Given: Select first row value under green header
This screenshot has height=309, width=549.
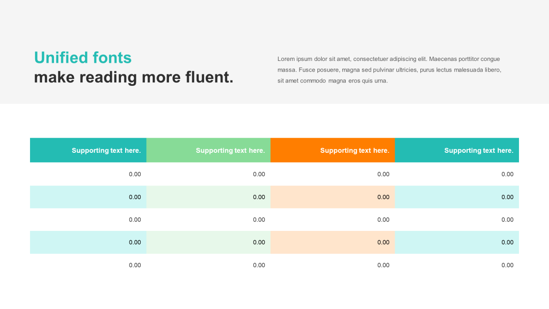Looking at the screenshot, I should pyautogui.click(x=259, y=174).
